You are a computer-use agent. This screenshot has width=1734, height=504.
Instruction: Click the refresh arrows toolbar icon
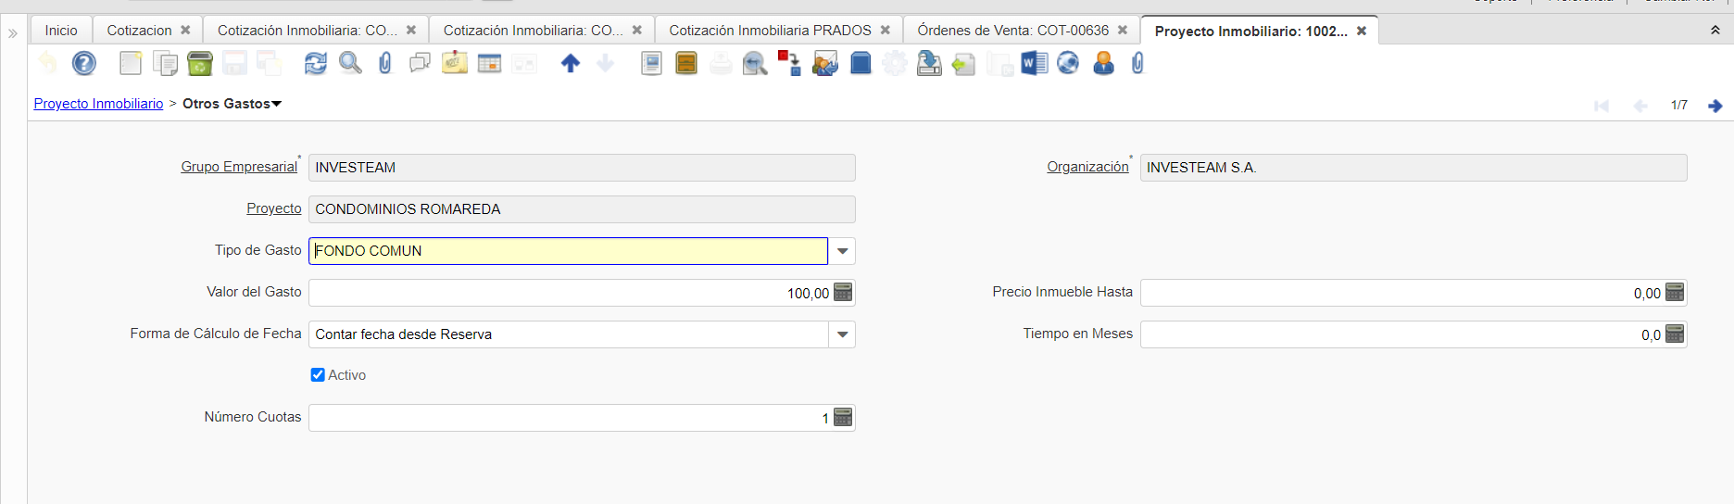(x=316, y=63)
